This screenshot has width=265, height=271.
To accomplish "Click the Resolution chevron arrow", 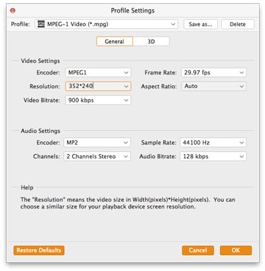I will click(x=126, y=86).
